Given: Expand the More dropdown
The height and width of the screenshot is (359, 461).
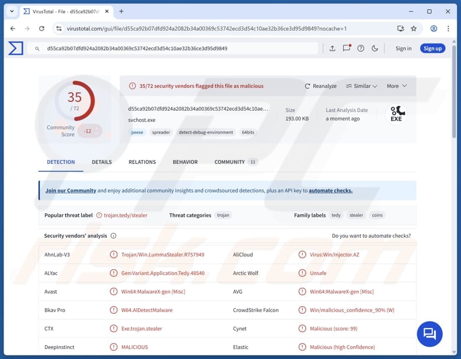Looking at the screenshot, I should pyautogui.click(x=397, y=86).
